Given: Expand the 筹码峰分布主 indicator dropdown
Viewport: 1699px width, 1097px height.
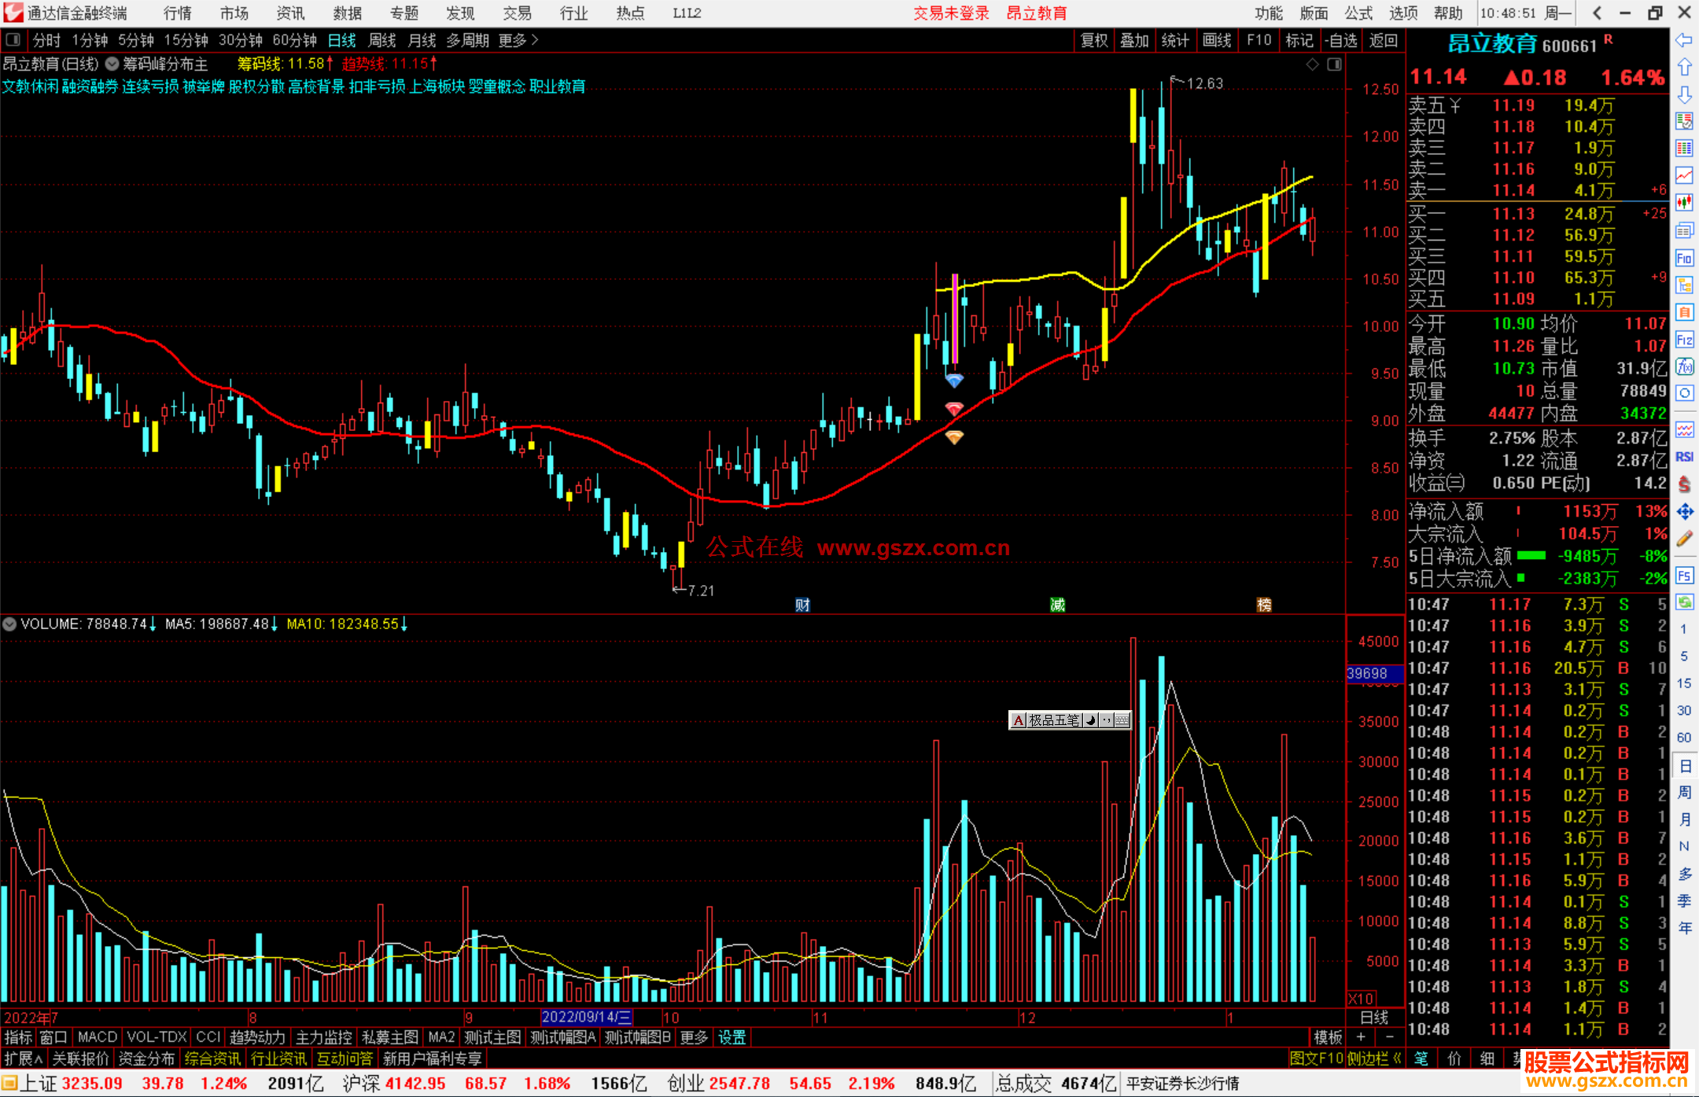Looking at the screenshot, I should pos(112,64).
